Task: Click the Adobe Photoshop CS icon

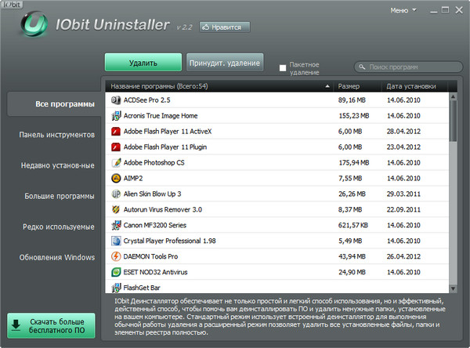Action: tap(116, 163)
